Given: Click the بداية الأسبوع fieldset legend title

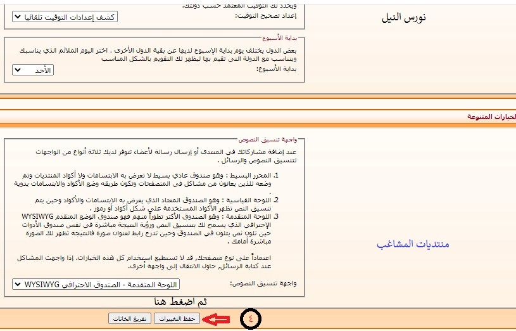Looking at the screenshot, I should pyautogui.click(x=279, y=37).
